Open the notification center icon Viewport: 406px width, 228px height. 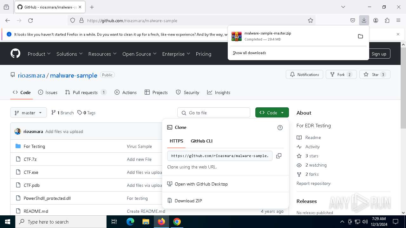[x=396, y=222]
